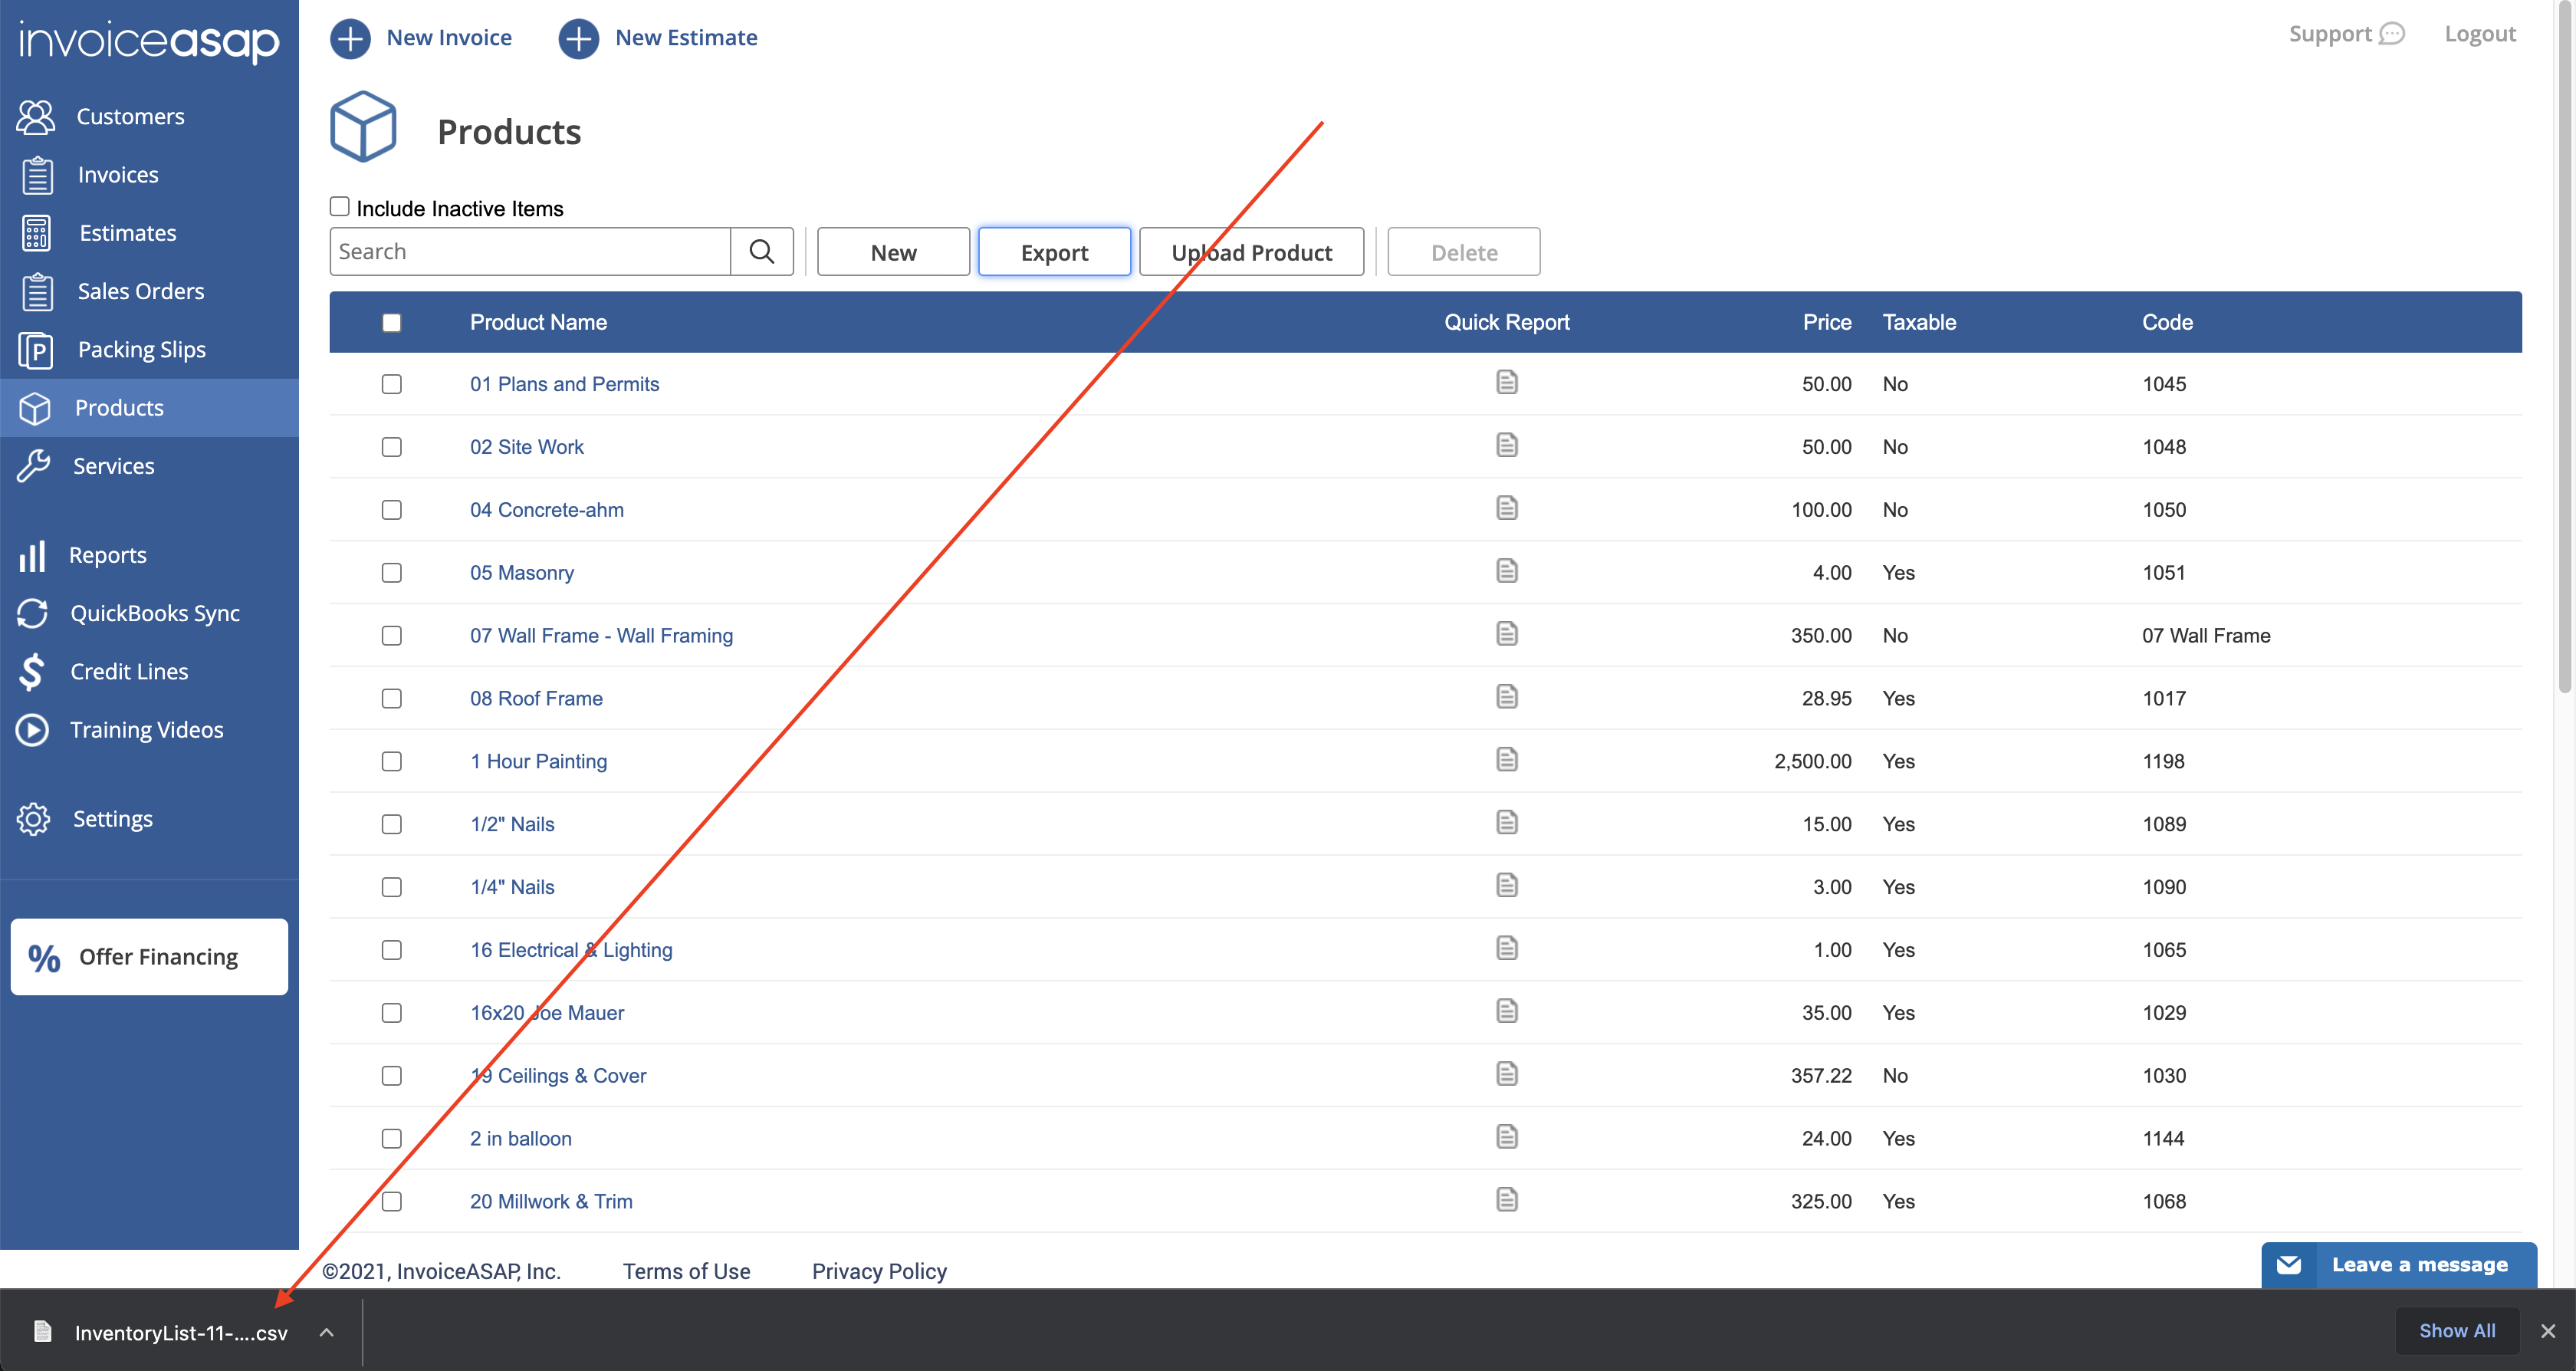
Task: Expand the InventoryList download options chevron
Action: 326,1332
